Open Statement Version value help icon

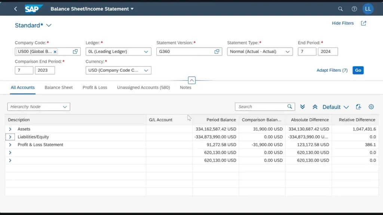point(217,52)
